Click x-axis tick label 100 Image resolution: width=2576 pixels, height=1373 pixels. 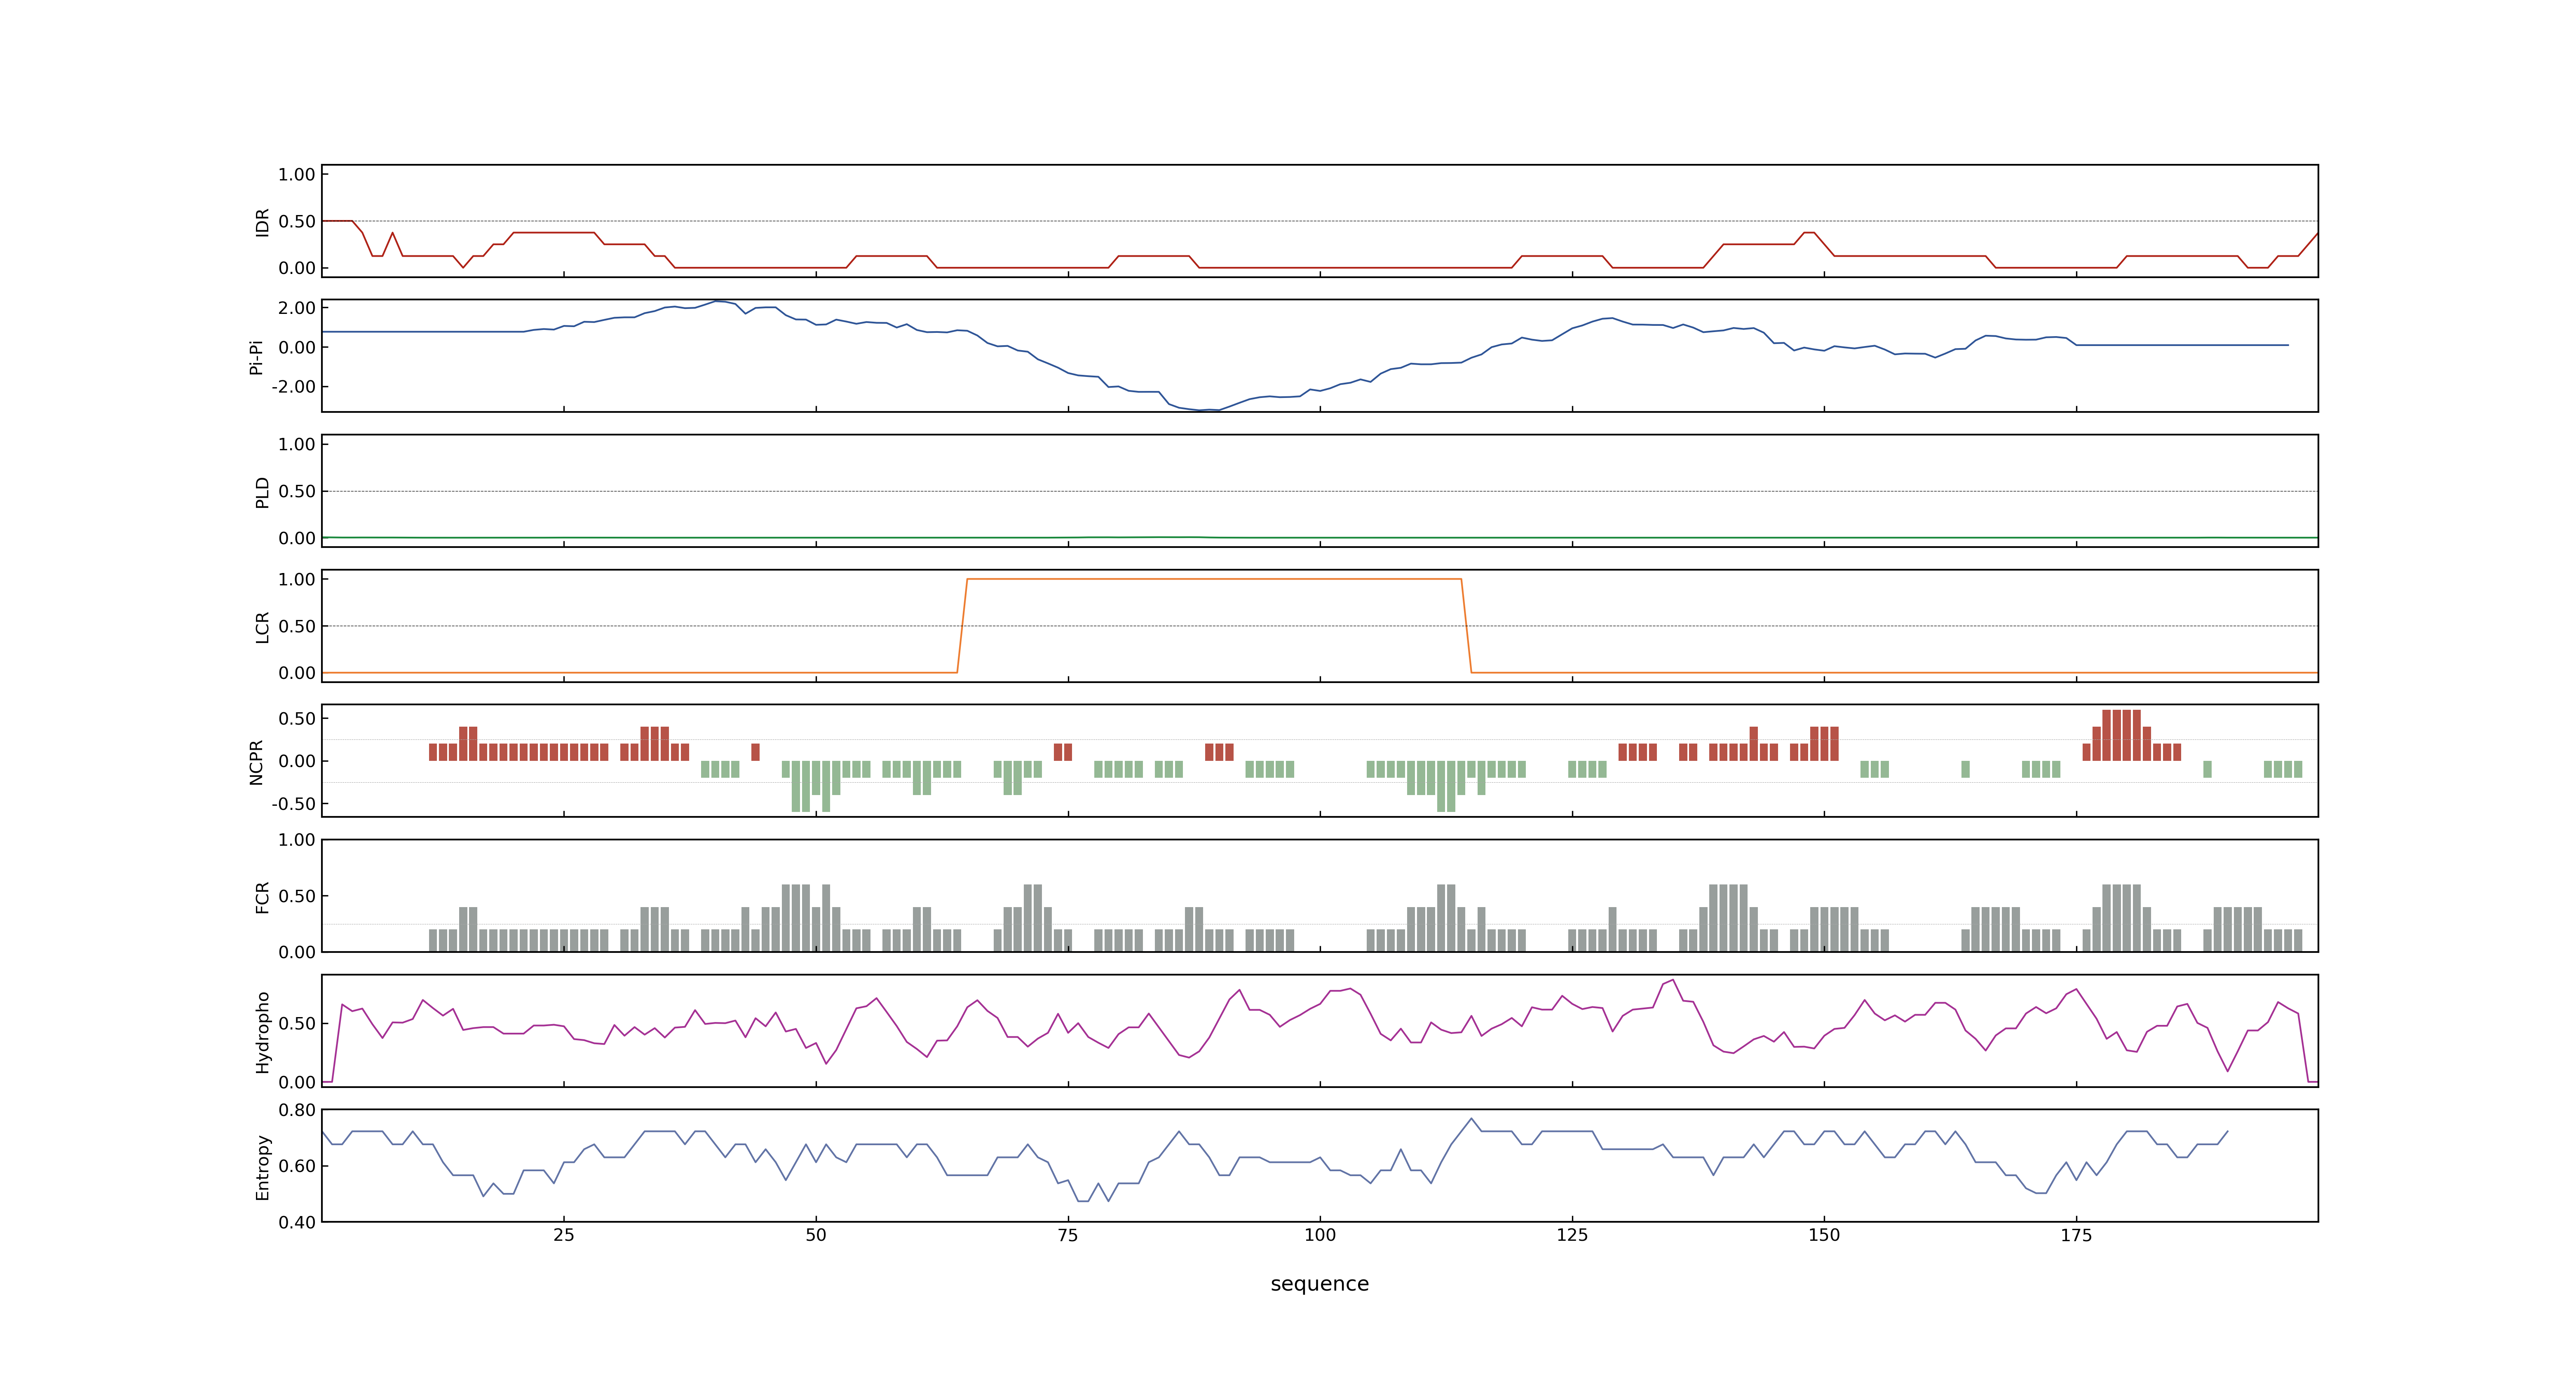point(1320,1236)
